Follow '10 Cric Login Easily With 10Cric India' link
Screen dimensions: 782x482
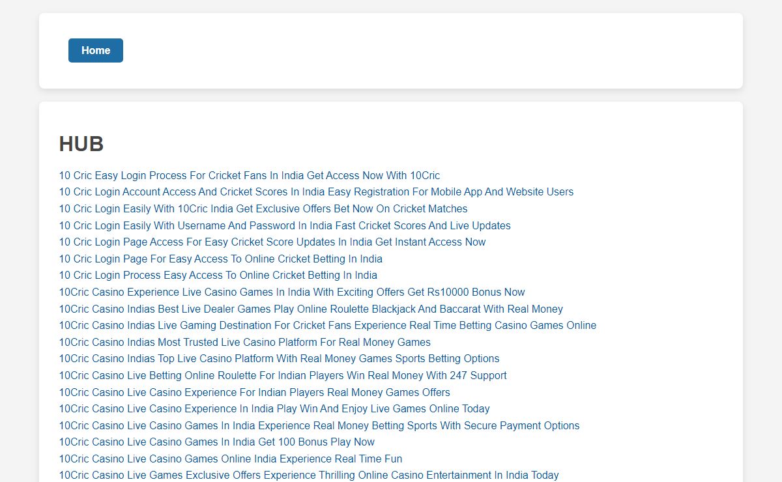[263, 208]
